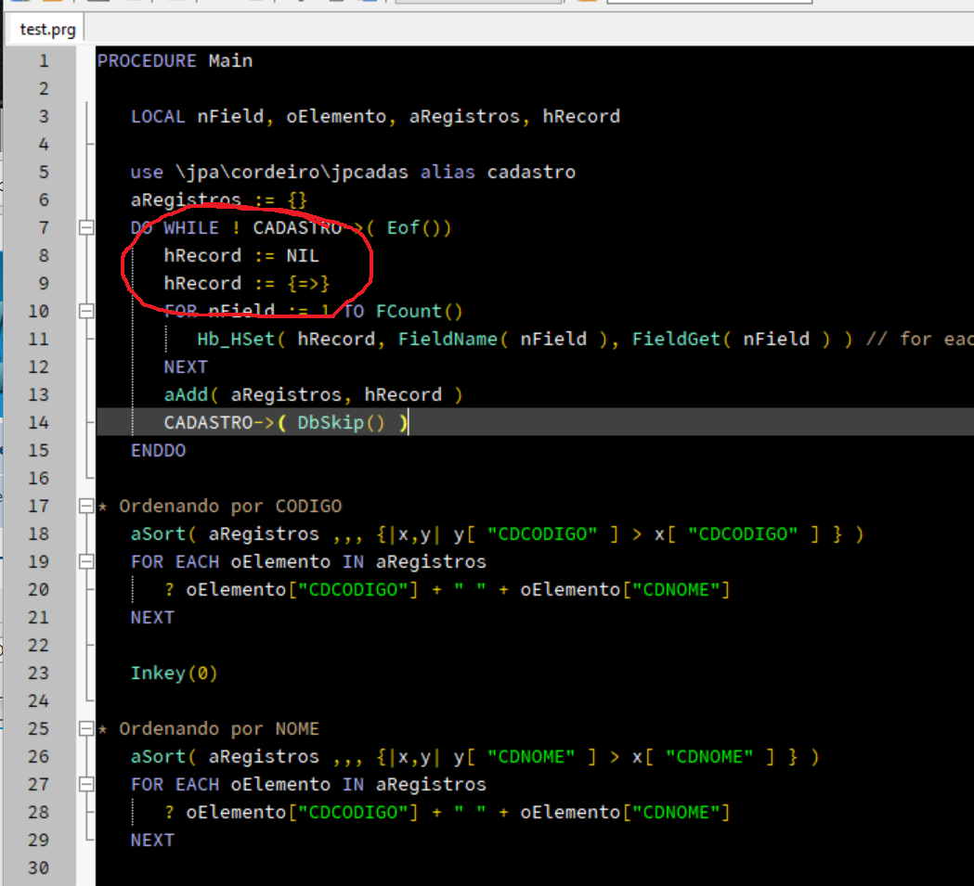Click the 'alias' keyword on line 5
Viewport: 974px width, 886px height.
[x=448, y=173]
